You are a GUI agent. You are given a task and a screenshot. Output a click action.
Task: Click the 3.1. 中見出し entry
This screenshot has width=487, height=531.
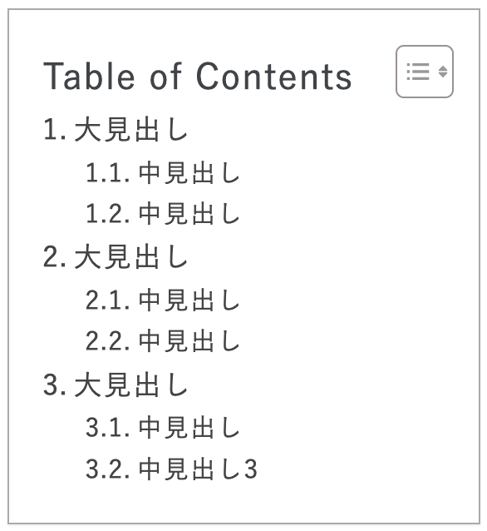click(163, 427)
